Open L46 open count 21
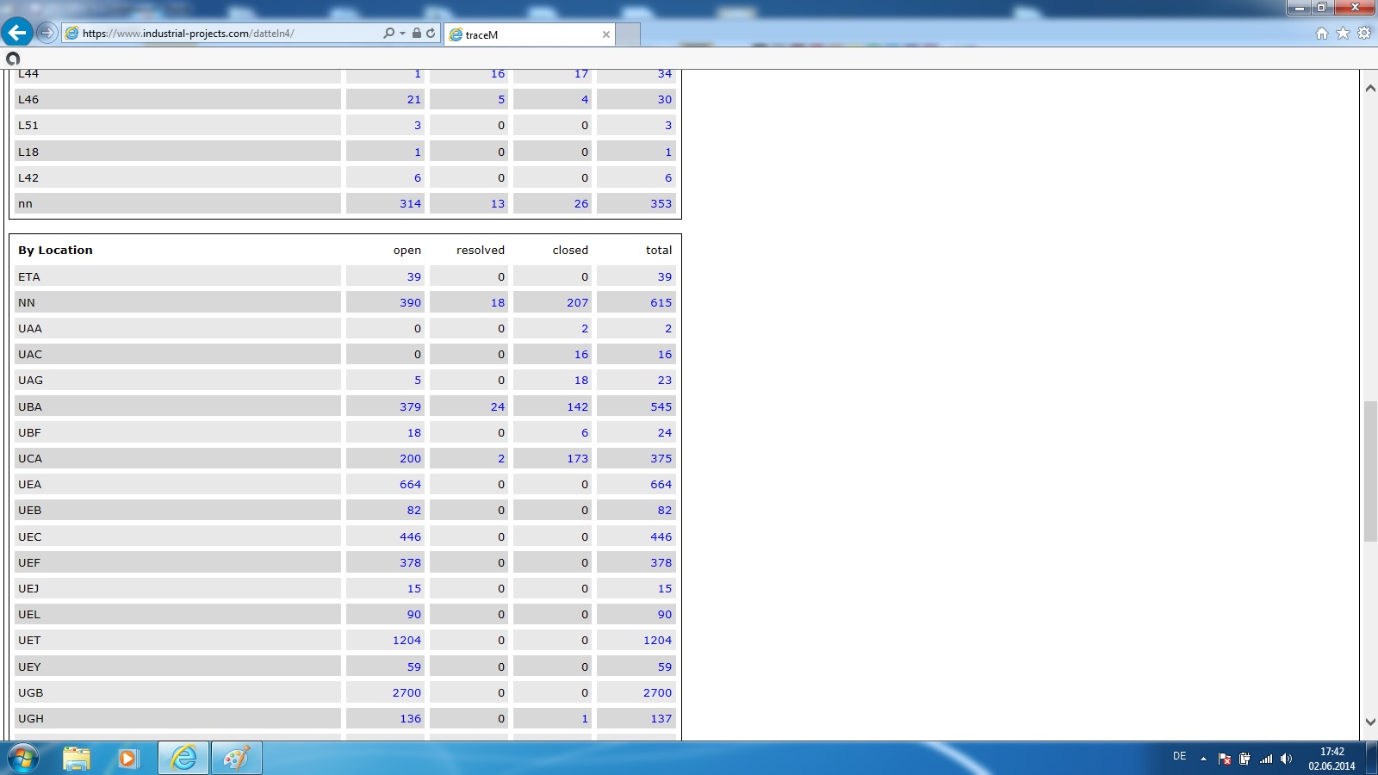The width and height of the screenshot is (1378, 775). pos(414,99)
